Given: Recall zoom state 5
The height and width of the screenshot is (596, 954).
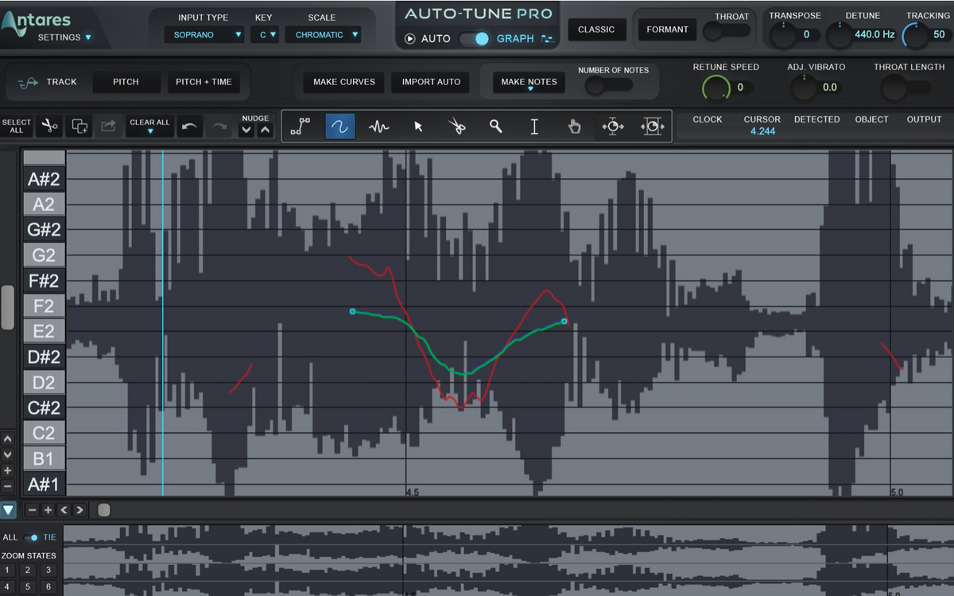Looking at the screenshot, I should tap(28, 587).
